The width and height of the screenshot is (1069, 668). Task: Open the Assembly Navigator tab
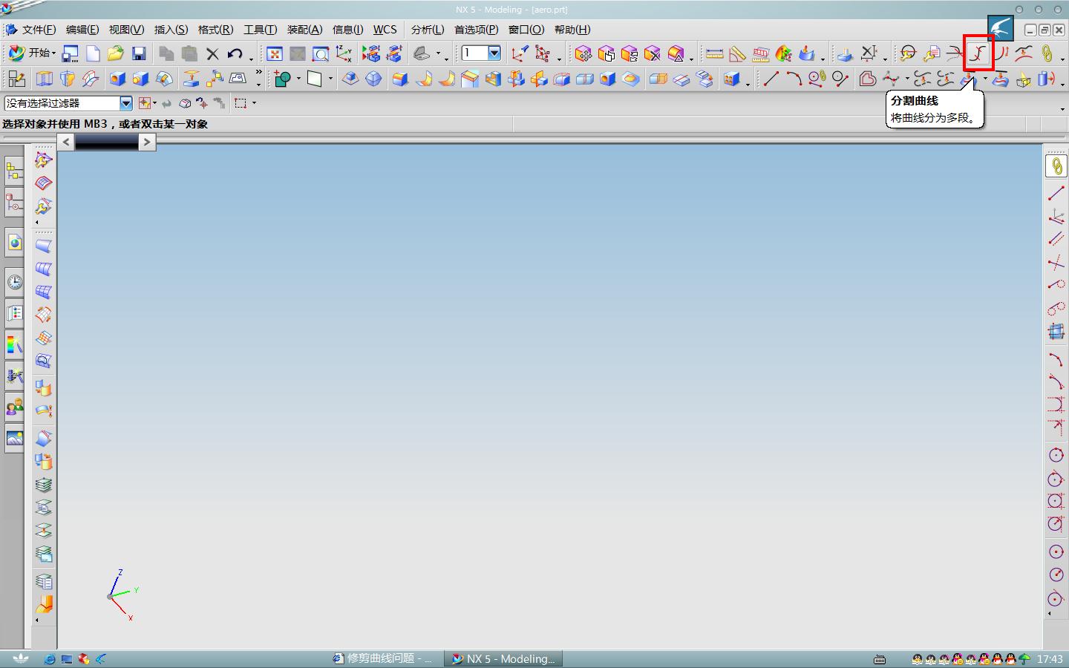point(14,172)
